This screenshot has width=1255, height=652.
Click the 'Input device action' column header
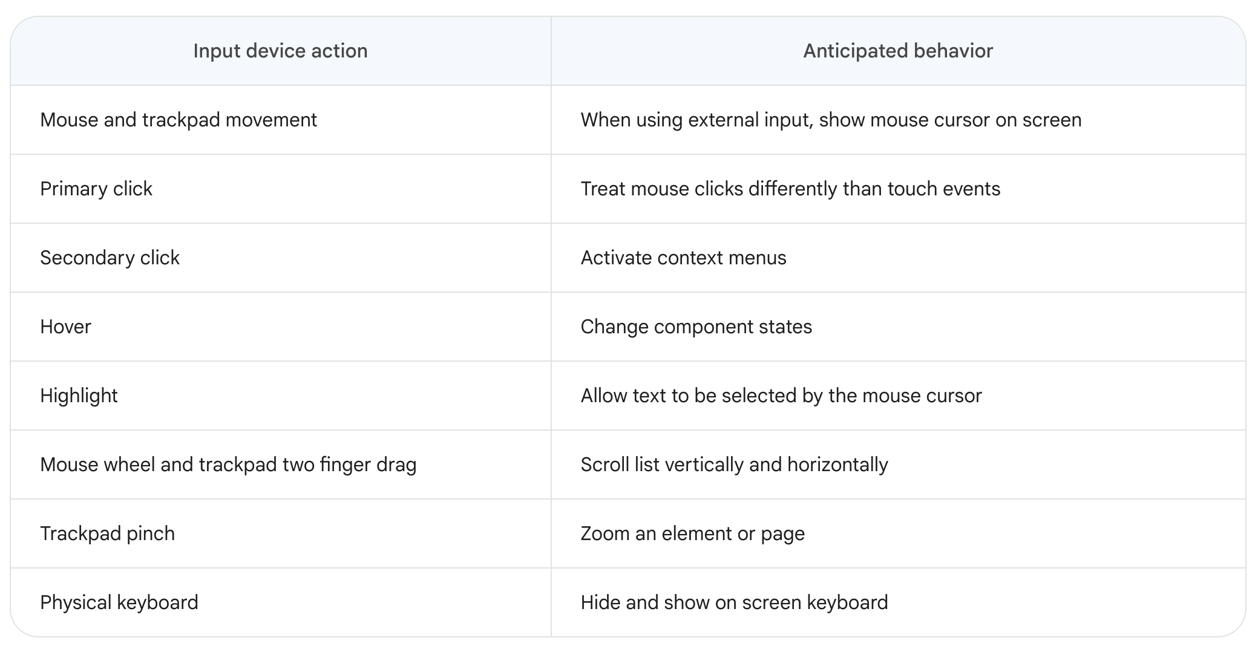coord(280,51)
